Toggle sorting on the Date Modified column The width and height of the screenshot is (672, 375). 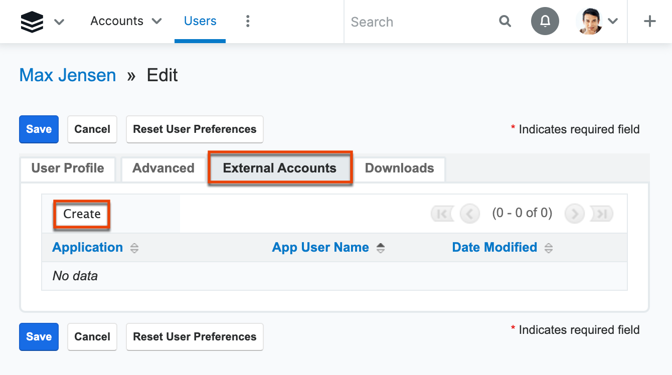coord(549,247)
